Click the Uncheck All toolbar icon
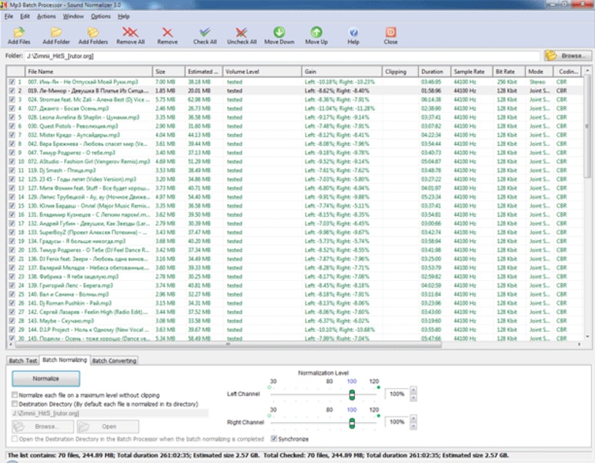This screenshot has width=595, height=463. pyautogui.click(x=242, y=33)
